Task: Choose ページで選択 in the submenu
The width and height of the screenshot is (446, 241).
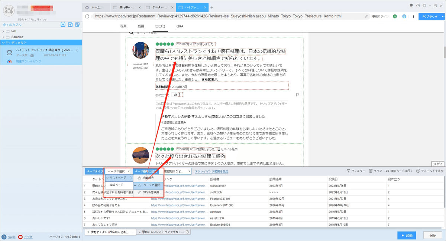Action: (148, 185)
